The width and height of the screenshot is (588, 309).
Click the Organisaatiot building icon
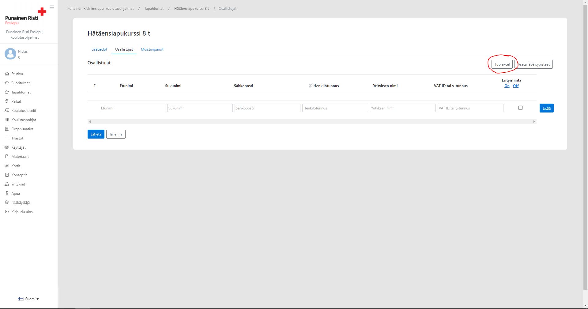coord(7,129)
